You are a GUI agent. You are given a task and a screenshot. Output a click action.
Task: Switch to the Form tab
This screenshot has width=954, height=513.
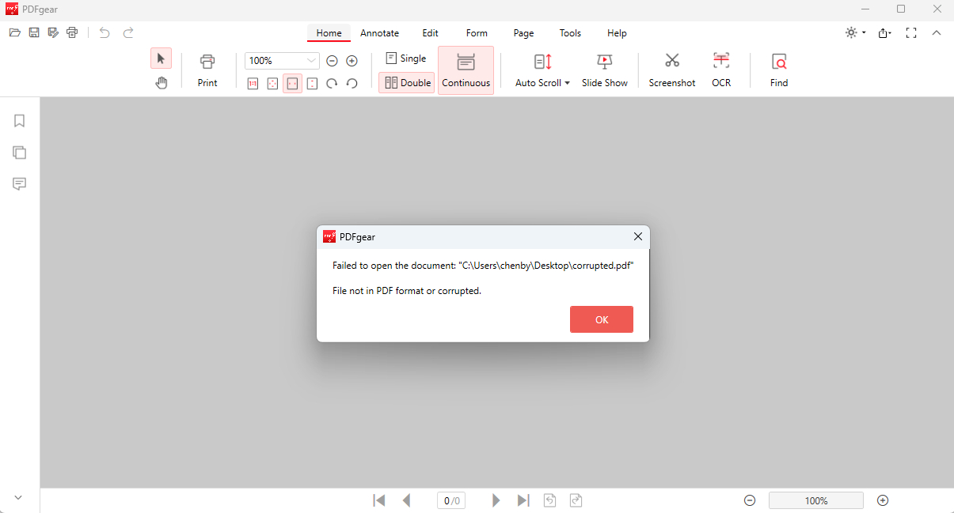point(477,33)
